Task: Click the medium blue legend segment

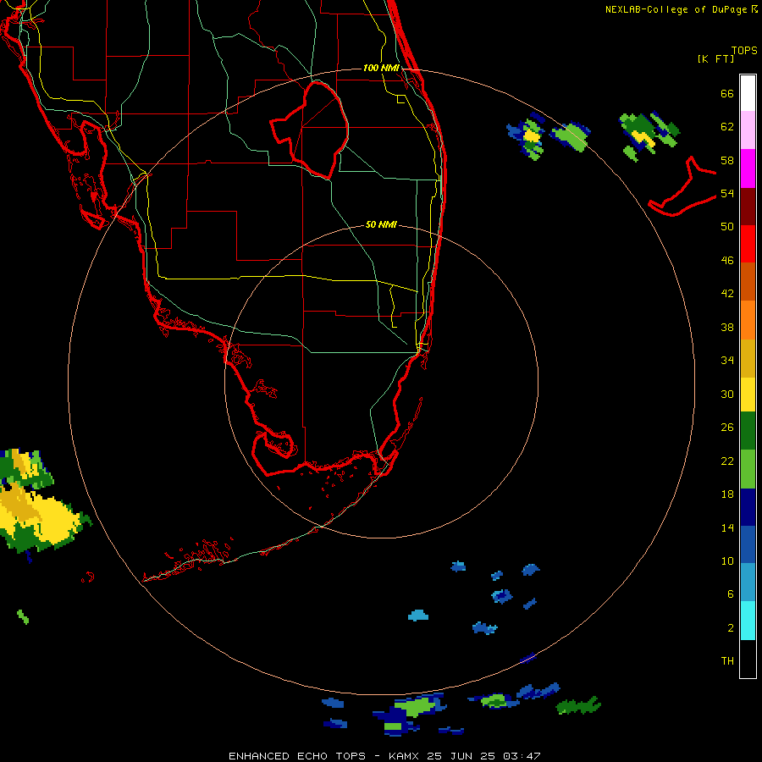Action: click(748, 544)
